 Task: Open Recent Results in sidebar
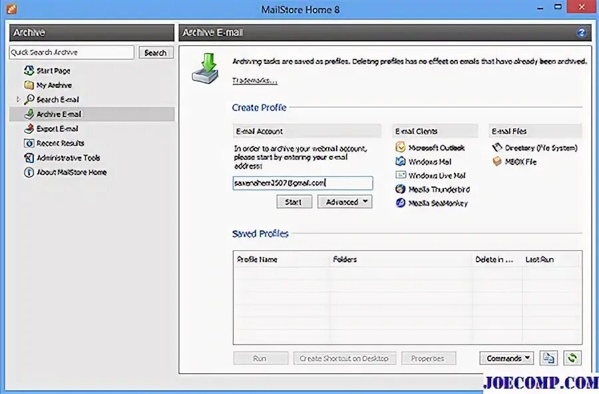(x=61, y=143)
